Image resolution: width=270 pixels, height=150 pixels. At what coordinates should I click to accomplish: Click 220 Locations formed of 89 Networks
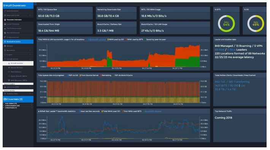click(x=240, y=54)
